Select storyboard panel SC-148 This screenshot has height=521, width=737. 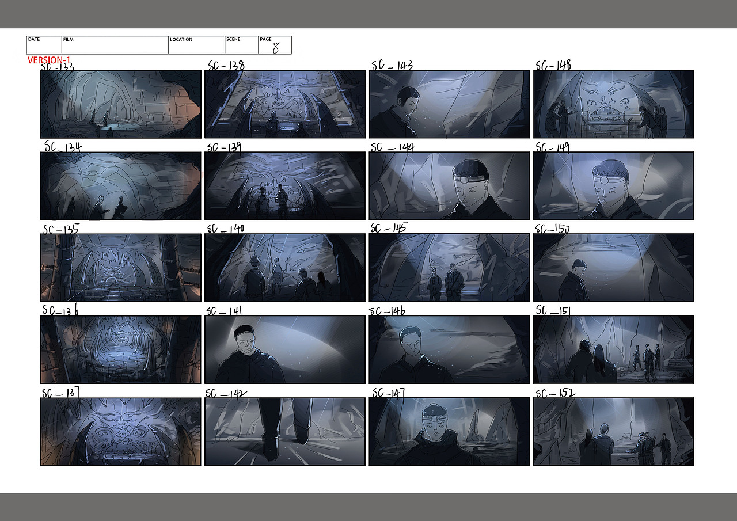coord(614,104)
